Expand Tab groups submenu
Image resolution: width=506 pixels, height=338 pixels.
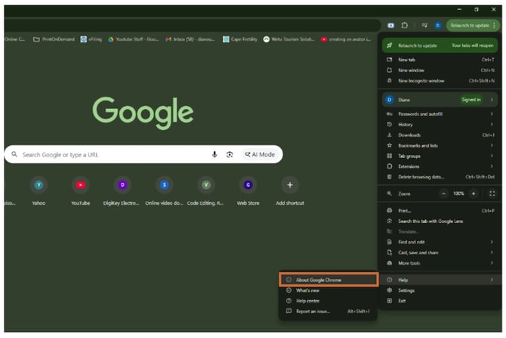(440, 156)
